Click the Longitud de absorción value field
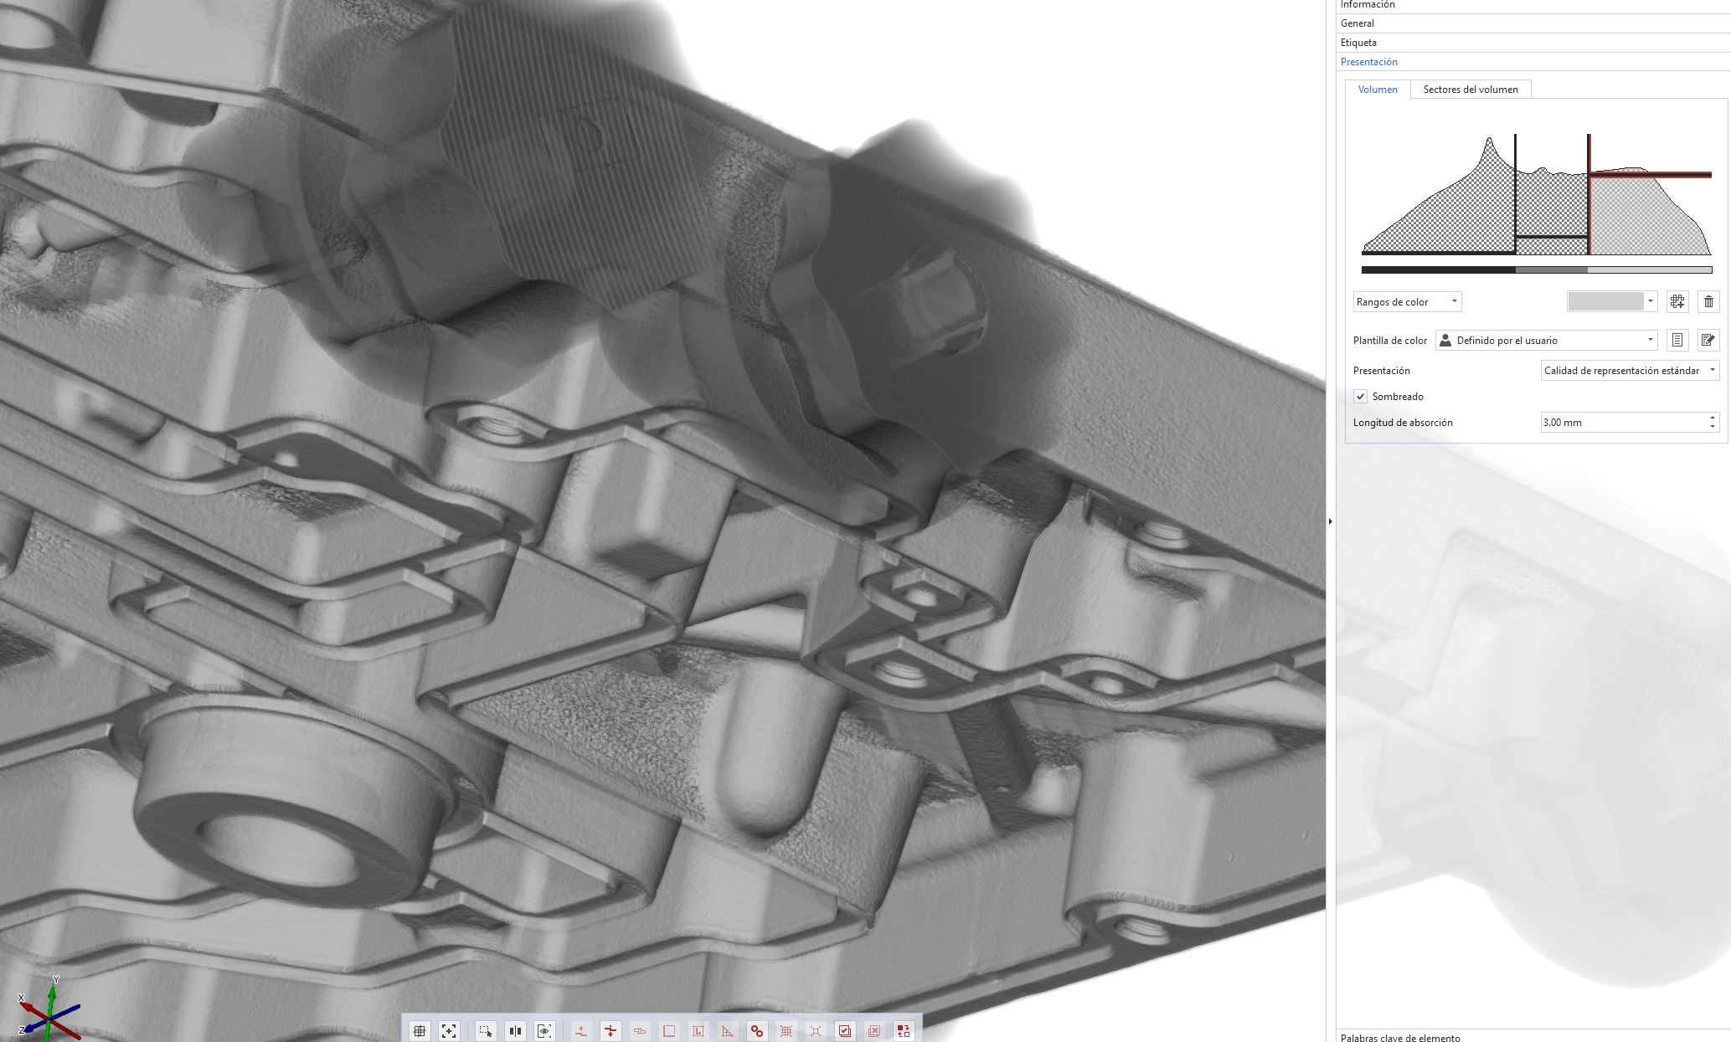 pyautogui.click(x=1620, y=423)
